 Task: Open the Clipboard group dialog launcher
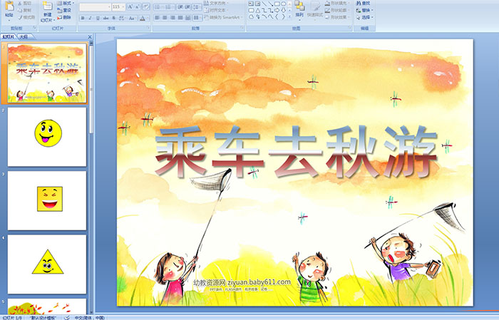coord(35,28)
